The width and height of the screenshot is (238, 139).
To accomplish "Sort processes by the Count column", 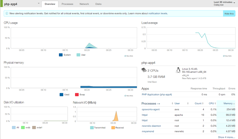I will 198,103.
